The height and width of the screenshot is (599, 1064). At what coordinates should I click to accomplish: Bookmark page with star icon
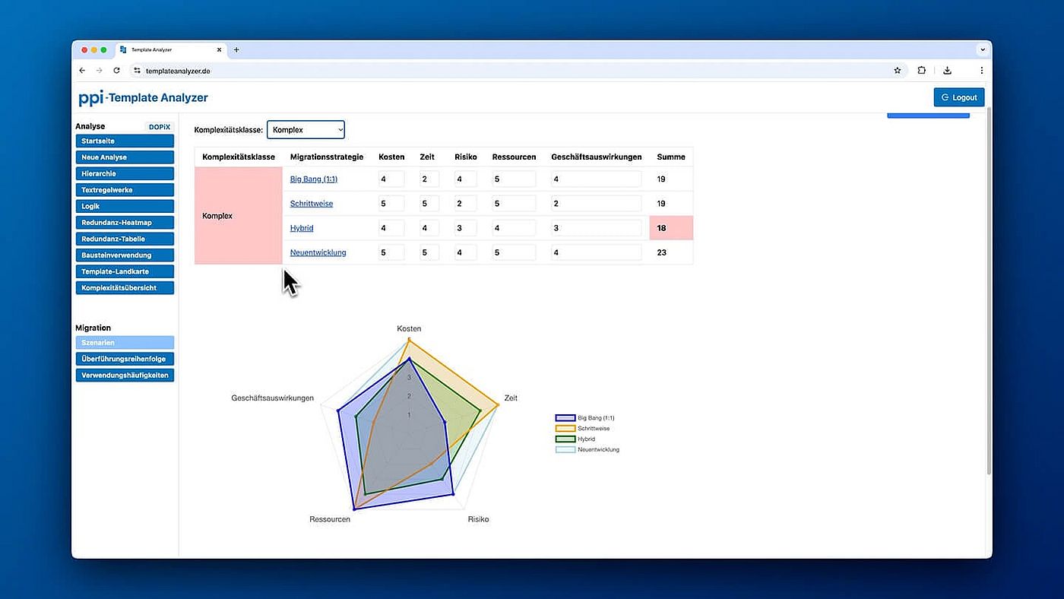(897, 71)
